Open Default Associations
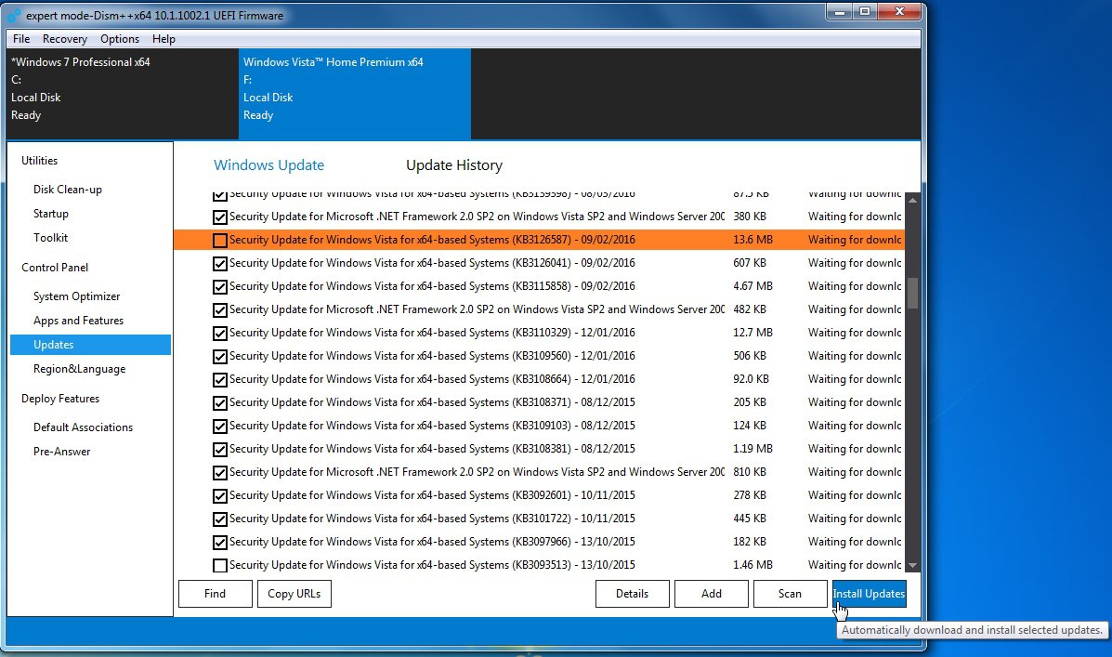 83,427
